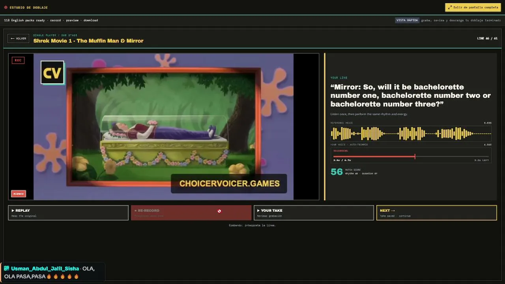Continue to the next line with Next
The height and width of the screenshot is (284, 505).
[x=436, y=213]
